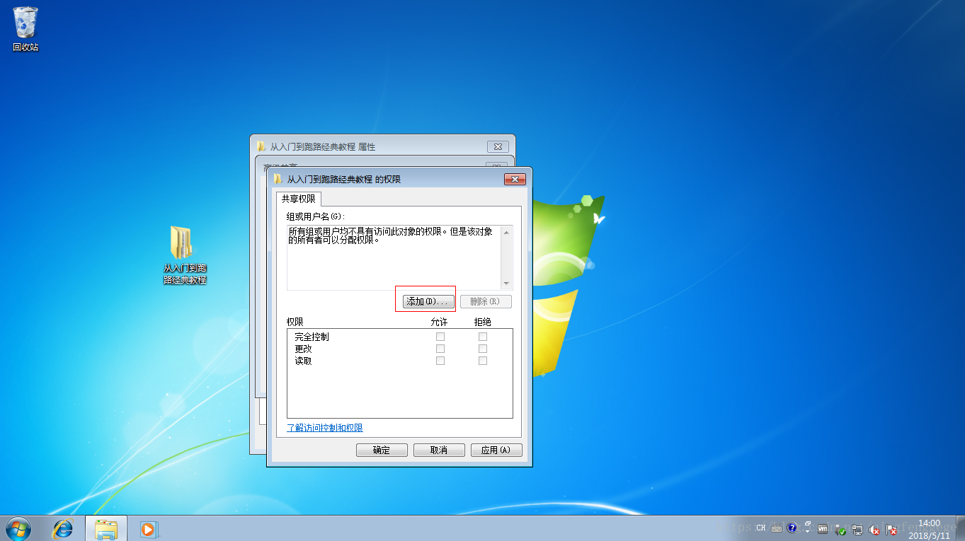965x541 pixels.
Task: Click the muted volume speaker tray icon
Action: pos(874,530)
